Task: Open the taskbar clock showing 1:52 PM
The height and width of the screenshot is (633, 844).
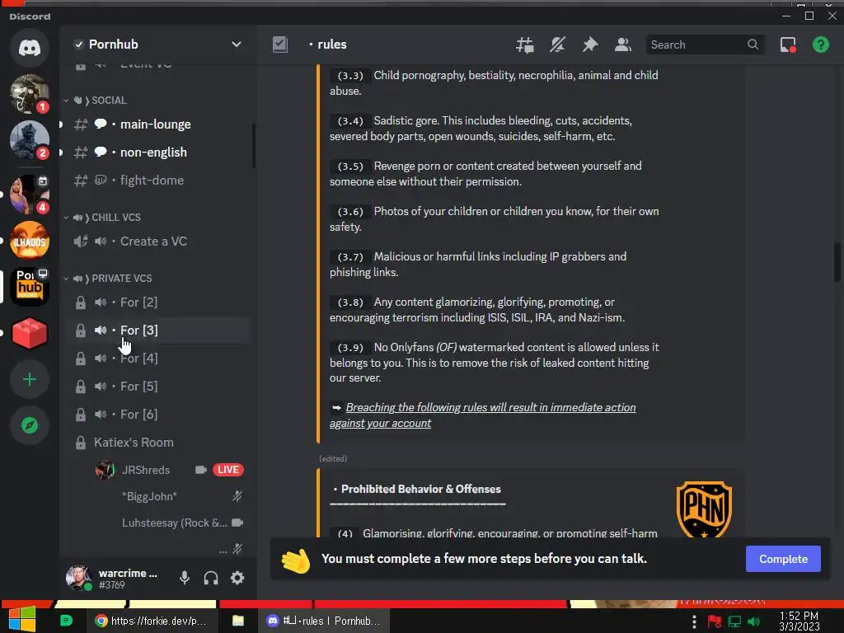Action: [799, 621]
